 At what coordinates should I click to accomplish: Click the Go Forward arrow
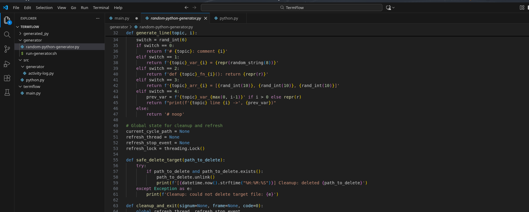click(195, 8)
